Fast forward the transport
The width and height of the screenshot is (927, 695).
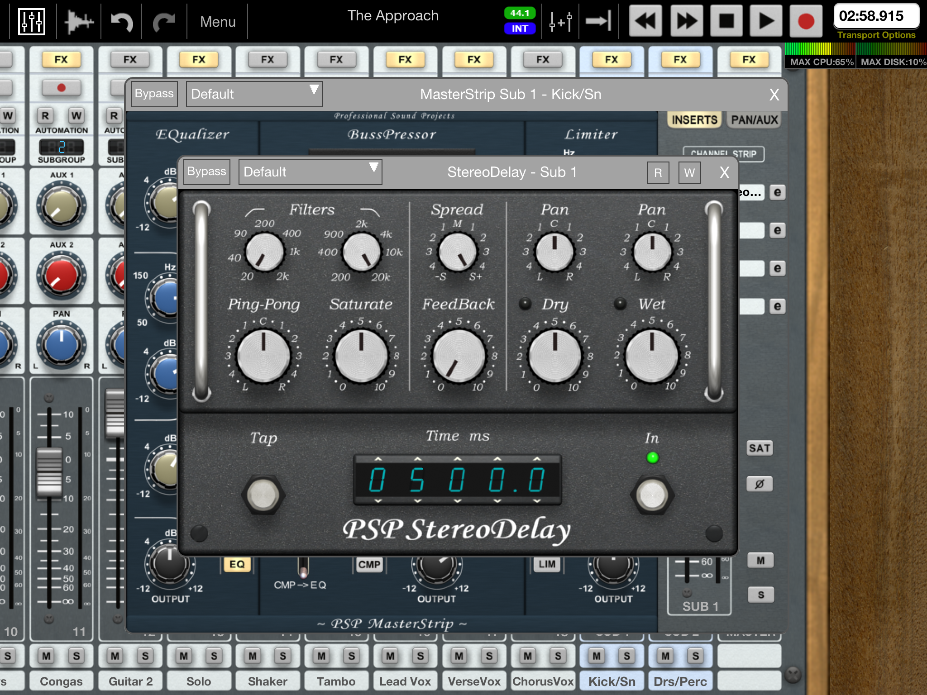tap(686, 21)
